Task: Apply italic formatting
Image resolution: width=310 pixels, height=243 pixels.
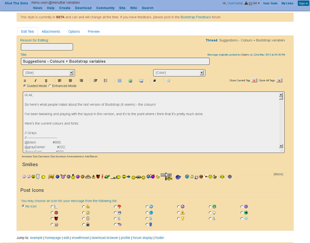Action: 35,80
